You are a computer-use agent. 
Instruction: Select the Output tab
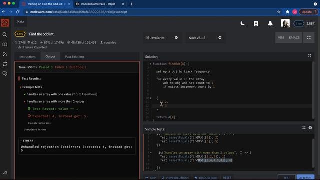50,56
